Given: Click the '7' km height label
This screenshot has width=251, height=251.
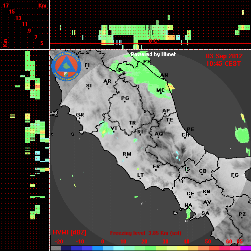Looking at the screenshot, I should [36, 37].
